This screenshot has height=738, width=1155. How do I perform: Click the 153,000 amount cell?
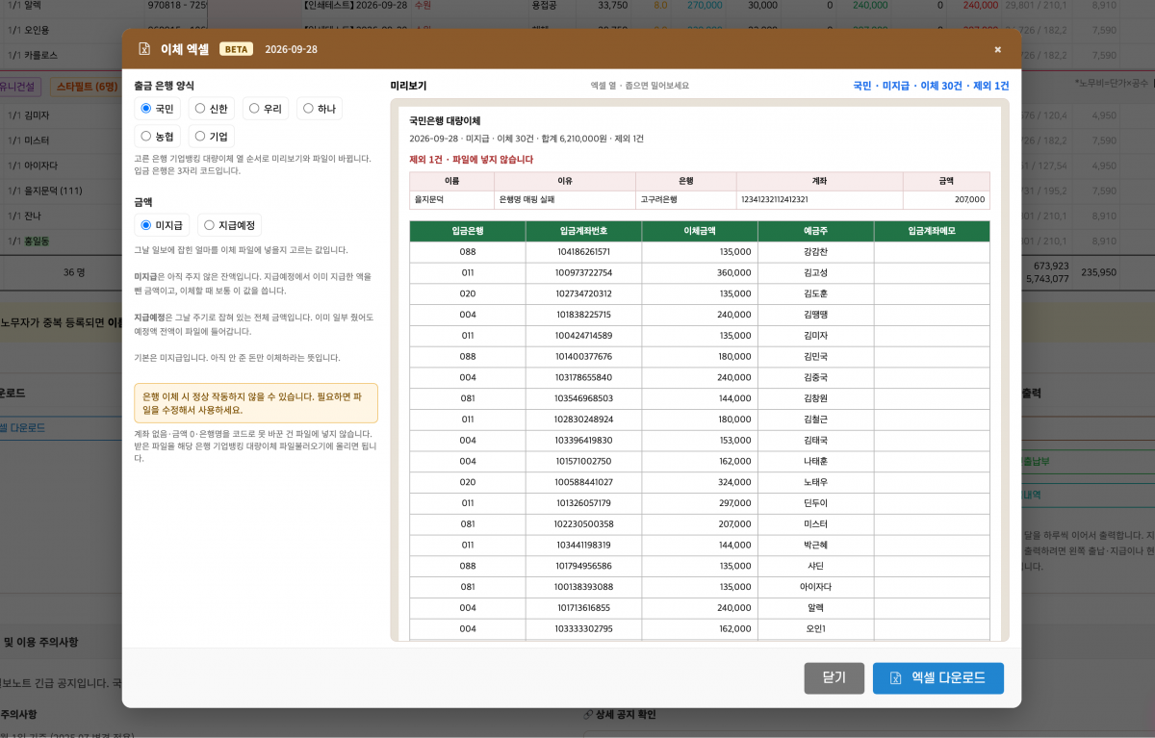point(700,441)
